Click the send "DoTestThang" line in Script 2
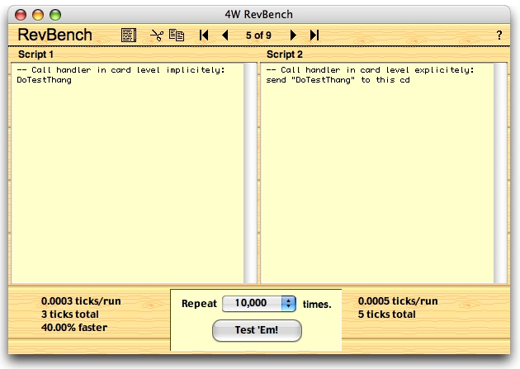Viewport: 520px width, 369px height. 338,81
